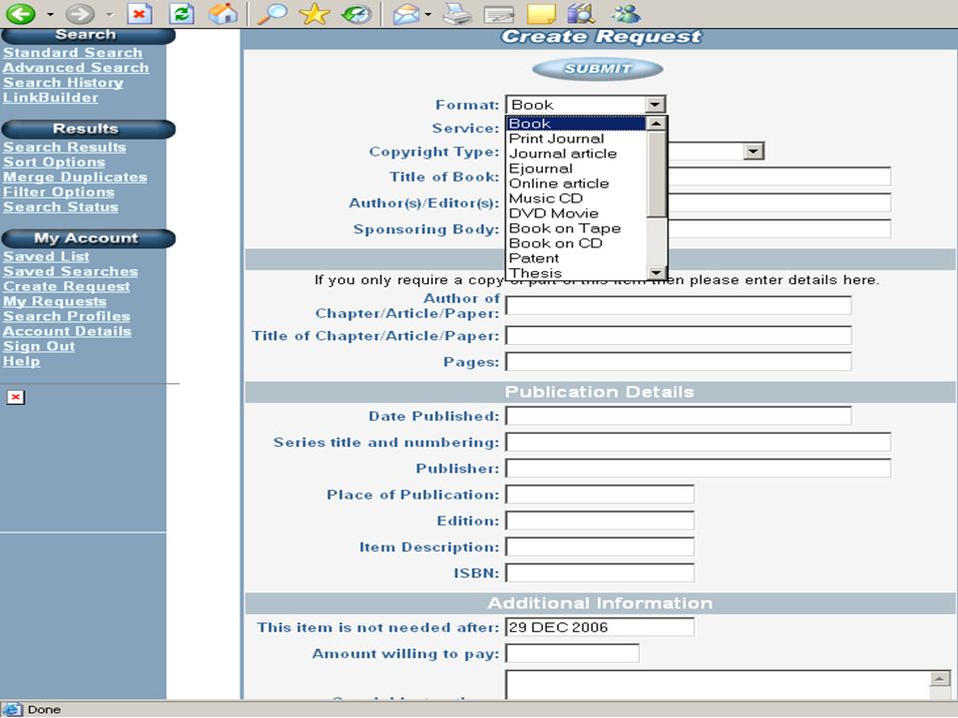
Task: Click the Pages input field
Action: coord(679,361)
